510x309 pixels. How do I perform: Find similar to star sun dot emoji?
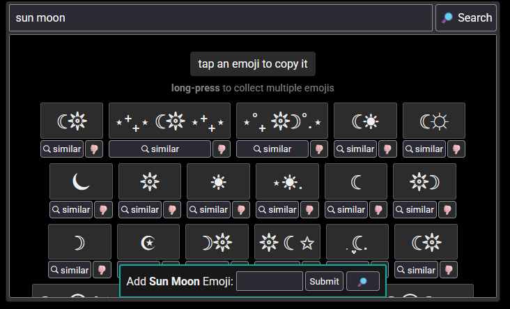[277, 210]
